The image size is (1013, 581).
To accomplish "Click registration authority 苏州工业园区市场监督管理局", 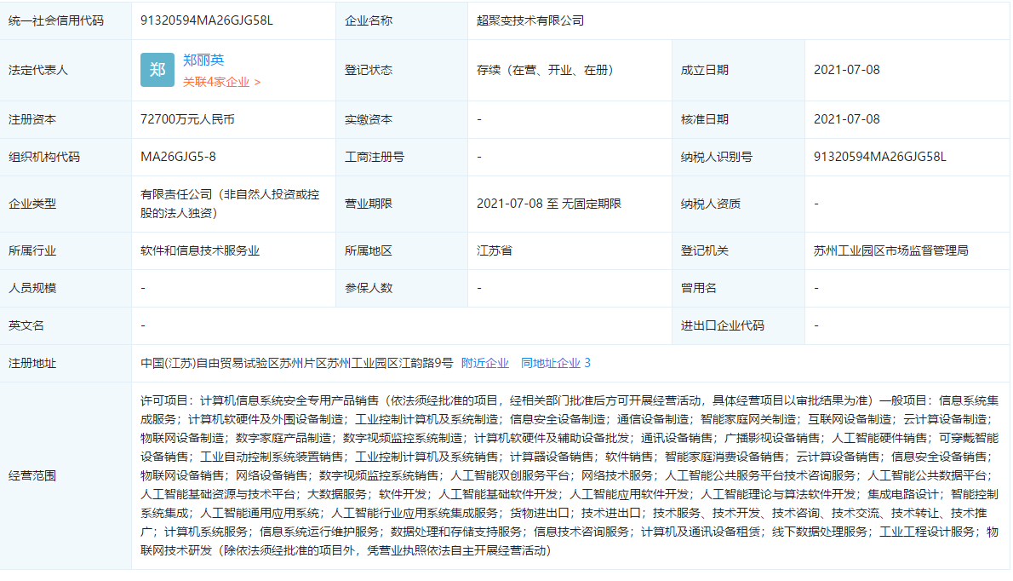I will point(890,250).
